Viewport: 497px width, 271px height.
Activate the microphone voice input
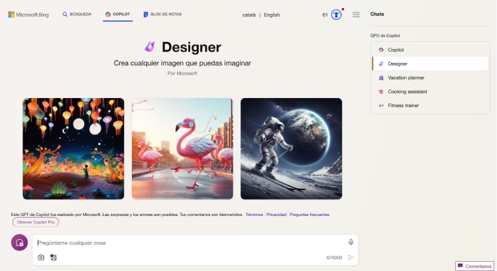pos(351,242)
